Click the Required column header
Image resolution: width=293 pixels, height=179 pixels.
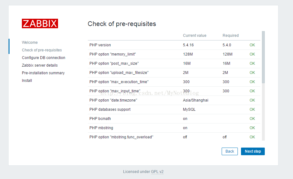(231, 36)
